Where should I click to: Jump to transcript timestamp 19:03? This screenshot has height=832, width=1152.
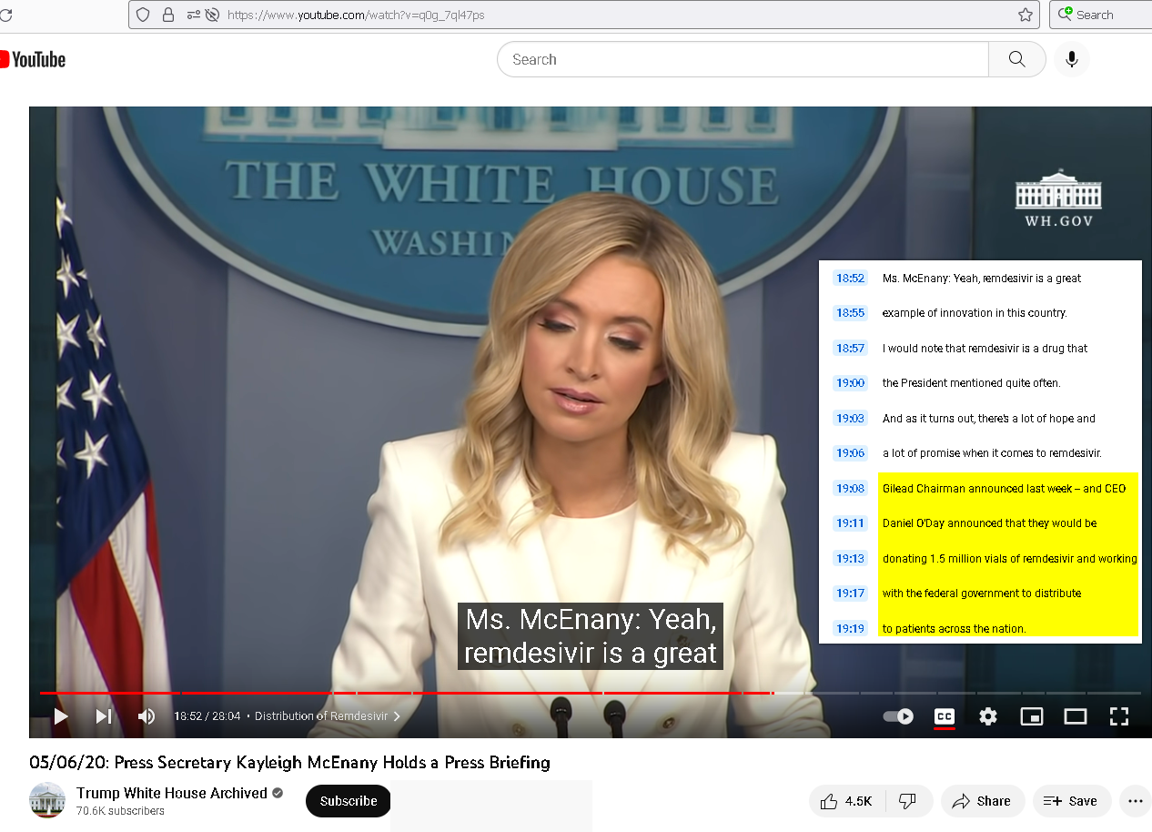tap(850, 418)
